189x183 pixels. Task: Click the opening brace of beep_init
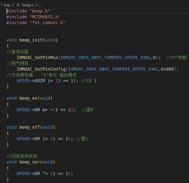pyautogui.click(x=8, y=46)
